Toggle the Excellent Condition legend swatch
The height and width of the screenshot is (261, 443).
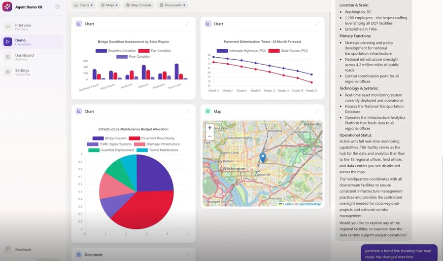(101, 51)
